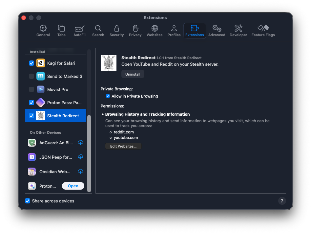Open help with the question mark button
311x234 pixels.
click(282, 201)
